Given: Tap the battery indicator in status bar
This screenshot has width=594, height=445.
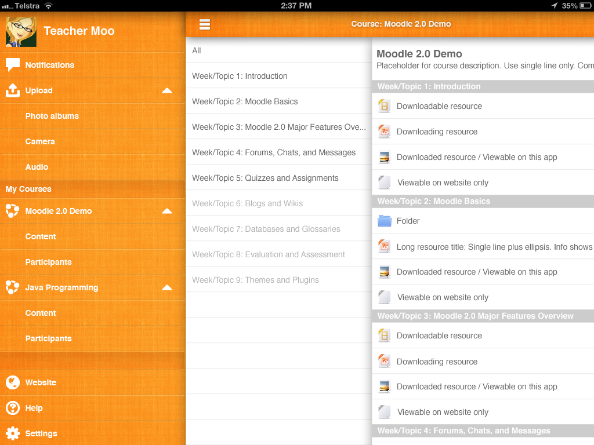Looking at the screenshot, I should tap(586, 6).
